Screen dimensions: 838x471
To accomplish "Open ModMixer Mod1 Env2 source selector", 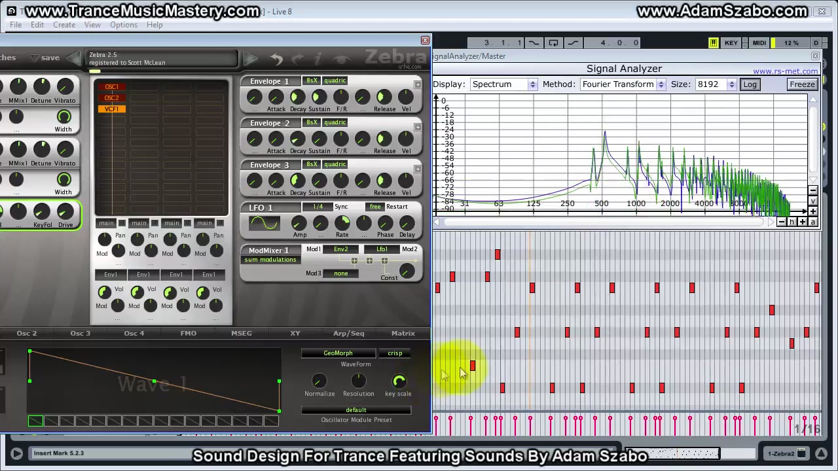I will (x=340, y=249).
